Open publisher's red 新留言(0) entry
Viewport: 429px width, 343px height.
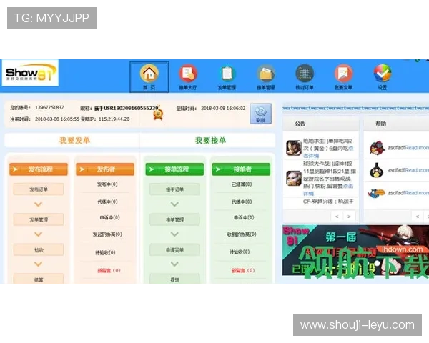[109, 270]
